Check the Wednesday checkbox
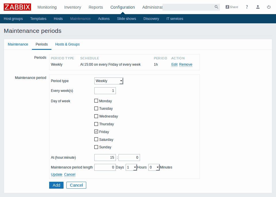The height and width of the screenshot is (197, 276). pyautogui.click(x=96, y=116)
